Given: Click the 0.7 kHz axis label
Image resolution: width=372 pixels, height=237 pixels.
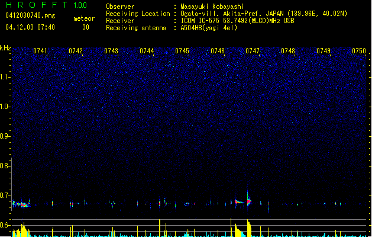Looking at the screenshot, I should click(x=5, y=196).
